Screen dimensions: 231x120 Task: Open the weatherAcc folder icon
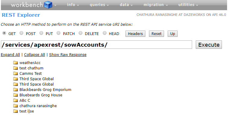15,63
